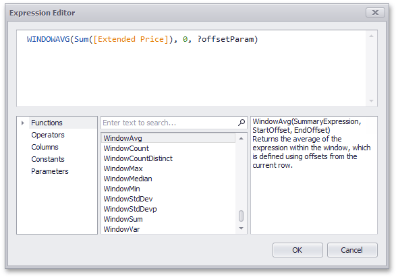Select WindowMedian in the function list
Screen dimensions: 398x279
pos(169,179)
